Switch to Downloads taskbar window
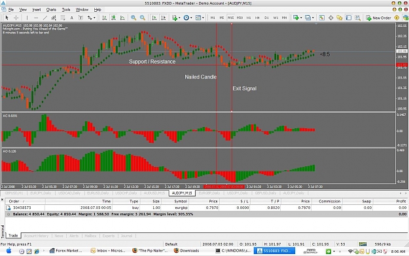This screenshot has width=409, height=256. [187, 251]
